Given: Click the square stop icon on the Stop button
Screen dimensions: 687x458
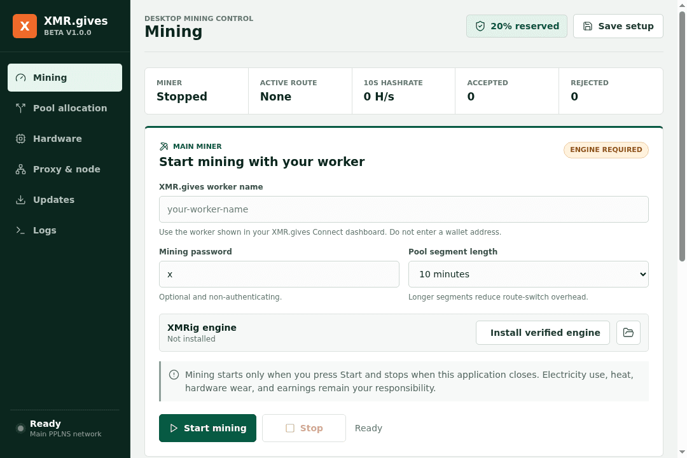Looking at the screenshot, I should [290, 428].
